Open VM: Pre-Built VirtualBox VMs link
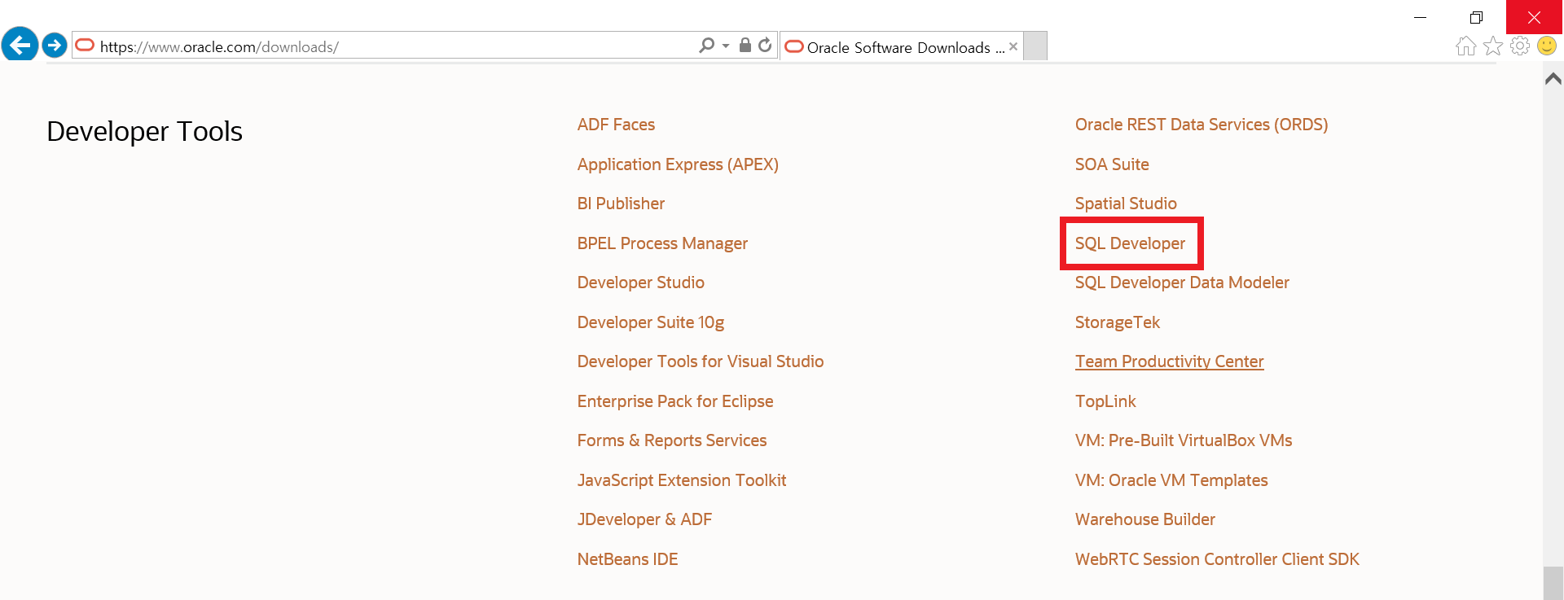Image resolution: width=1564 pixels, height=600 pixels. [x=1183, y=440]
